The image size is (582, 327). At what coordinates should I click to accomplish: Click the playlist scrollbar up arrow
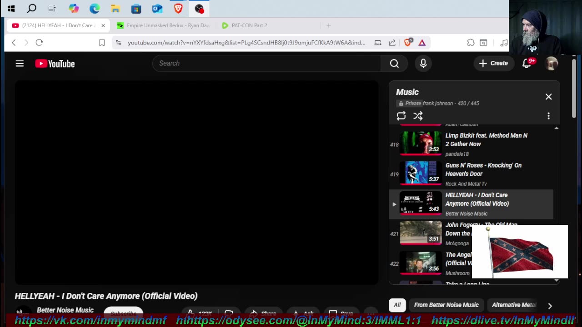click(x=556, y=128)
